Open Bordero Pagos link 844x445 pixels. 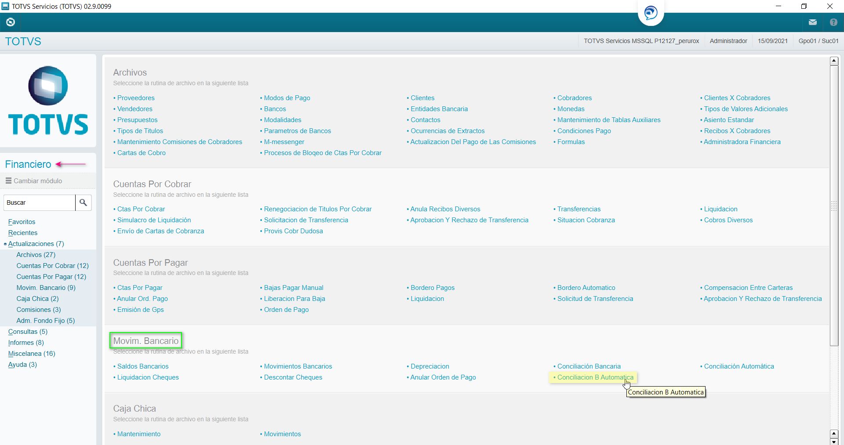(x=433, y=288)
